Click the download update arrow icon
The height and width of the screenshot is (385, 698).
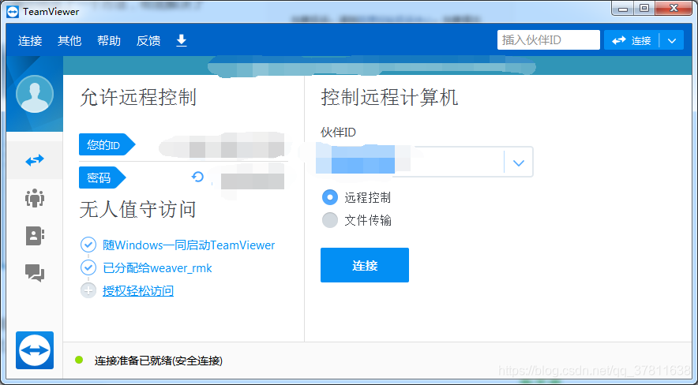click(181, 40)
